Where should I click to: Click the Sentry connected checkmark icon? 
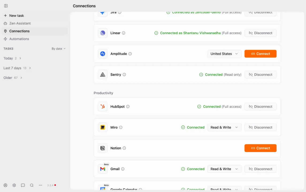tap(201, 74)
